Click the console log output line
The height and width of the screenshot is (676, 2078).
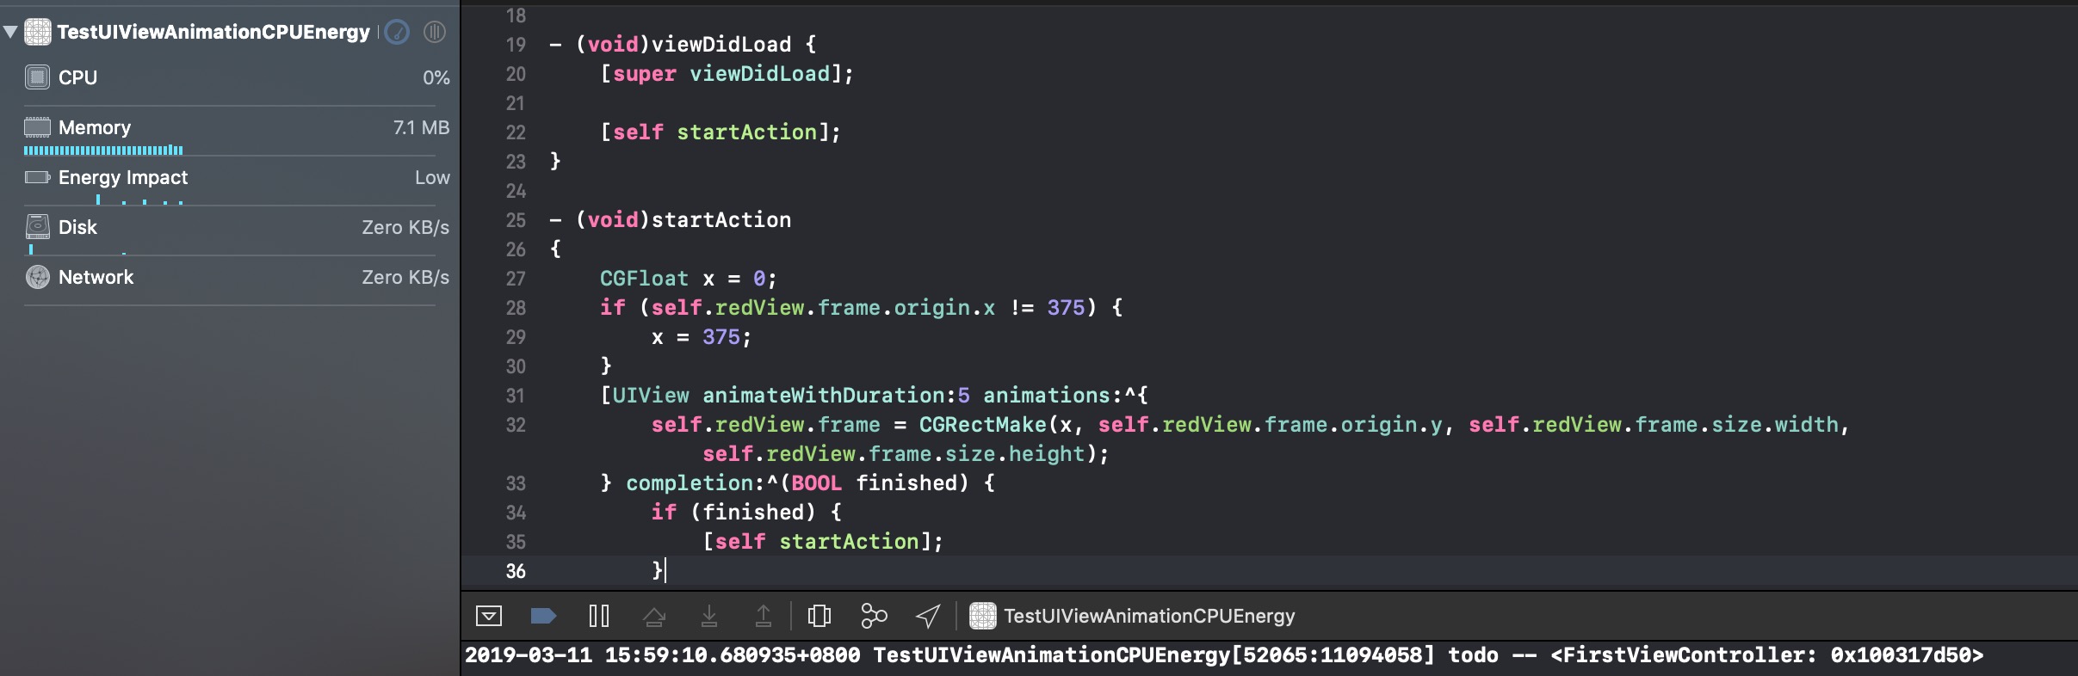(1224, 655)
